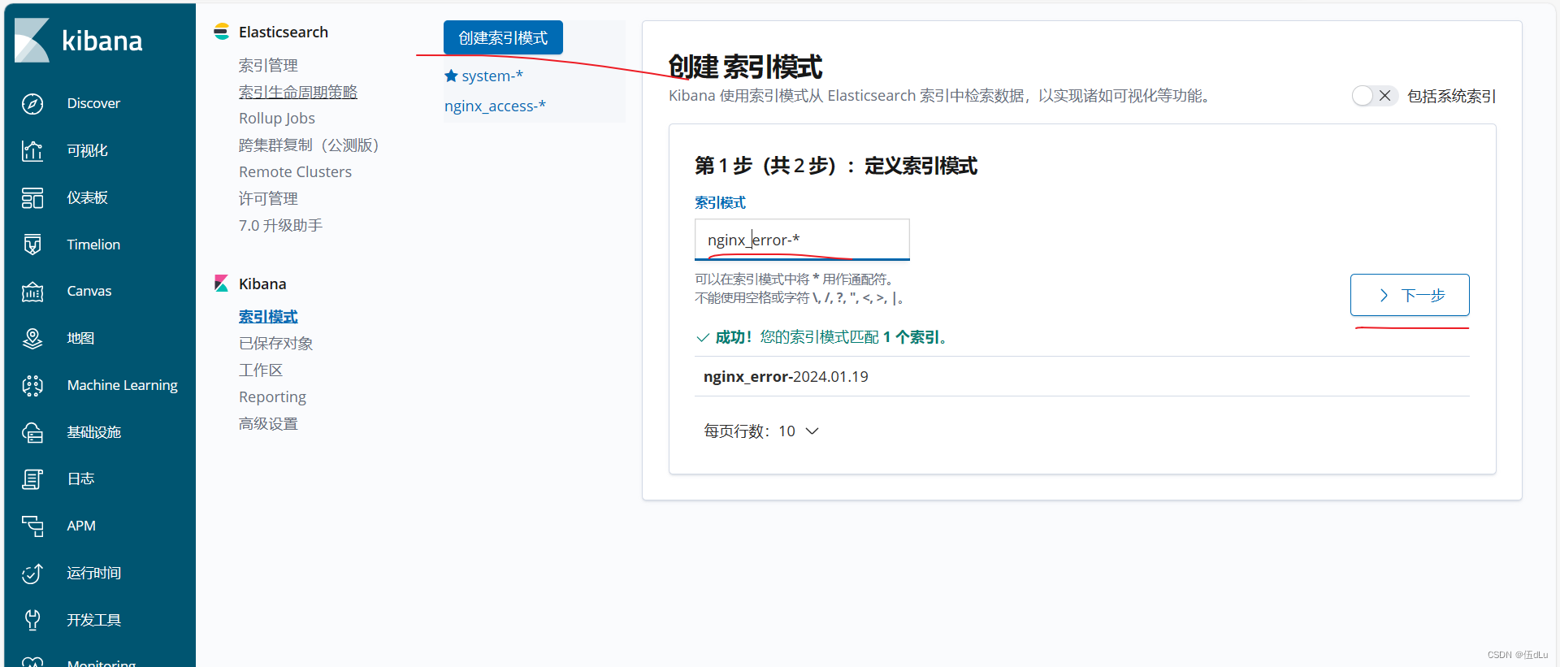
Task: Click the matched index nginx_error-2024.01.19 row
Action: (1081, 376)
